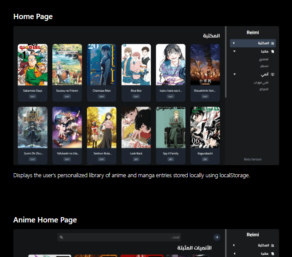The width and height of the screenshot is (292, 257).
Task: Click the 'Sousou no Frieren' title text
Action: click(67, 91)
